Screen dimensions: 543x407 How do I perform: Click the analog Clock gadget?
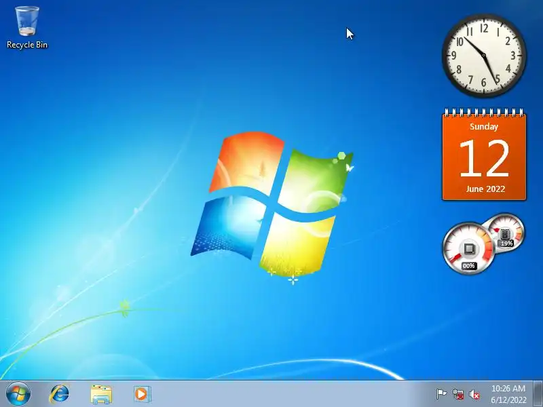coord(484,56)
